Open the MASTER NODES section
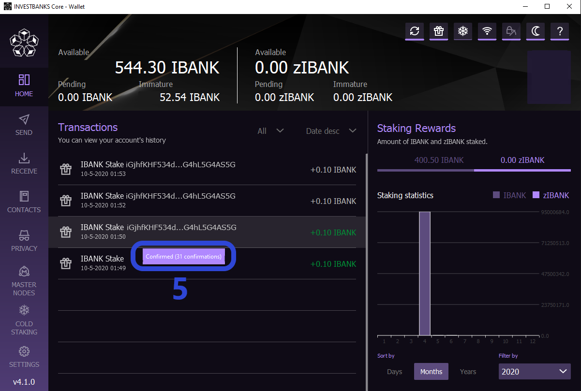The image size is (581, 391). pyautogui.click(x=24, y=281)
